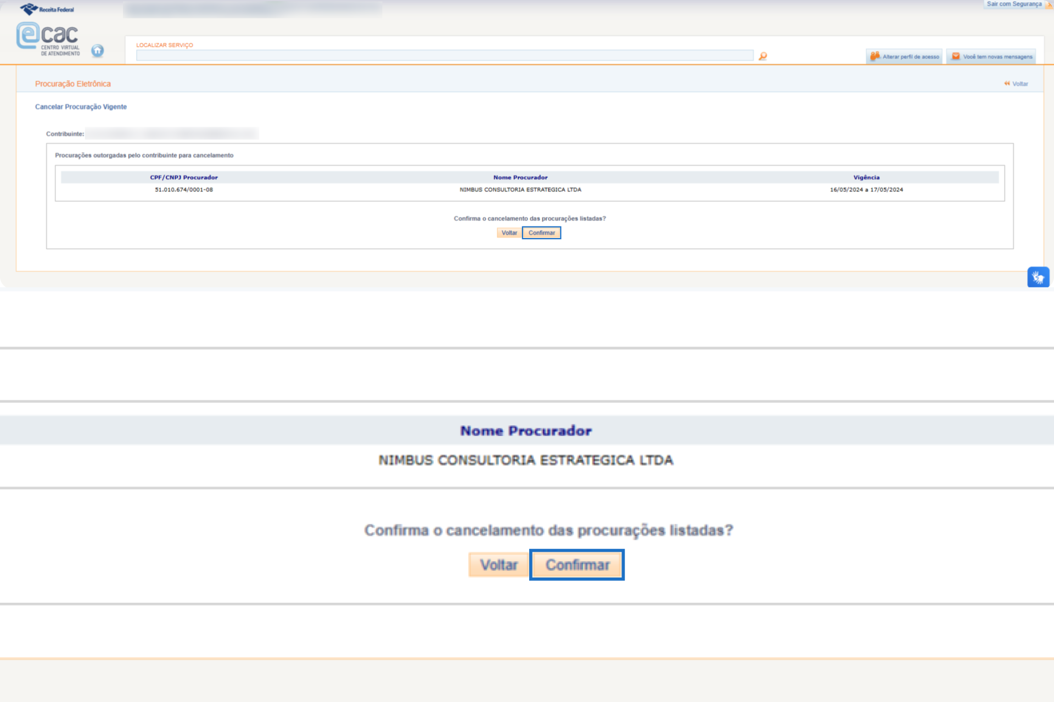Click the orange people profile icon
Screen dimensions: 1054x702
point(874,56)
